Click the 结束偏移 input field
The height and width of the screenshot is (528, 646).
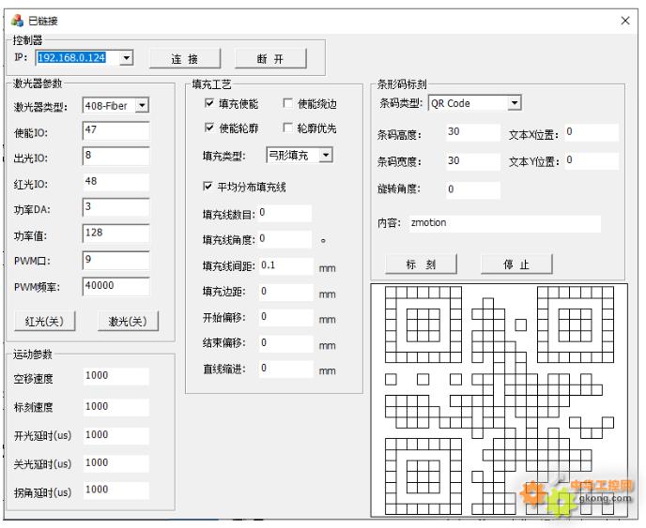pyautogui.click(x=286, y=343)
